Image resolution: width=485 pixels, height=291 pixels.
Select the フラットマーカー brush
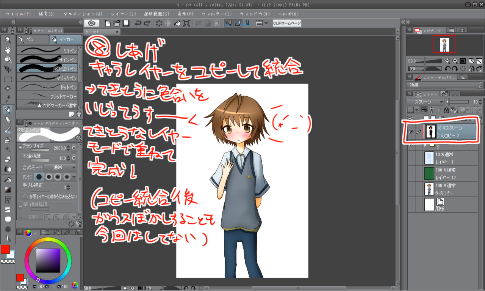(47, 96)
